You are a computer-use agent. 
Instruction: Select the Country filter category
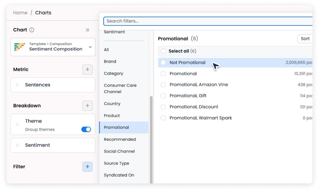click(x=112, y=104)
